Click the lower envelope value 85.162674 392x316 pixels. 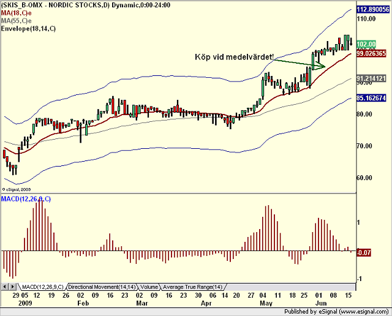[372, 98]
